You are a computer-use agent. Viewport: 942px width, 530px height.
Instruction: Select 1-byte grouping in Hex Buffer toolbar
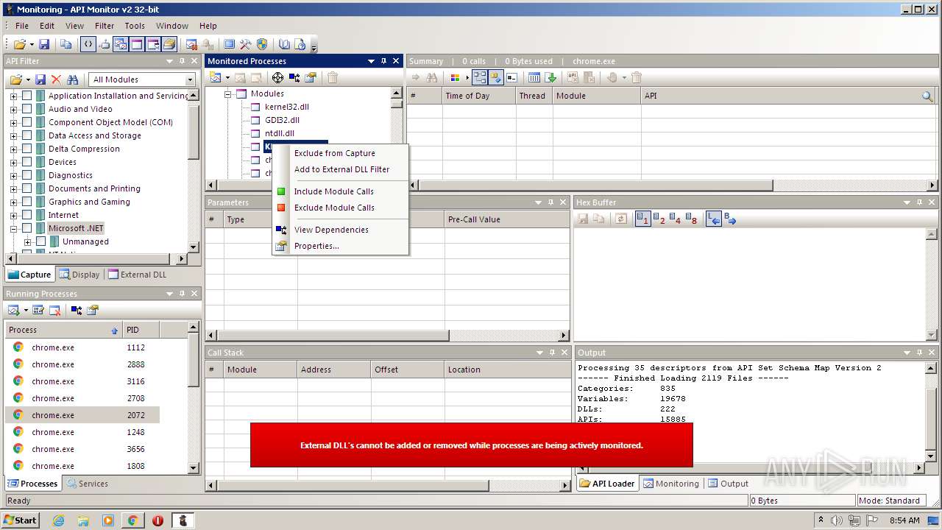[642, 219]
